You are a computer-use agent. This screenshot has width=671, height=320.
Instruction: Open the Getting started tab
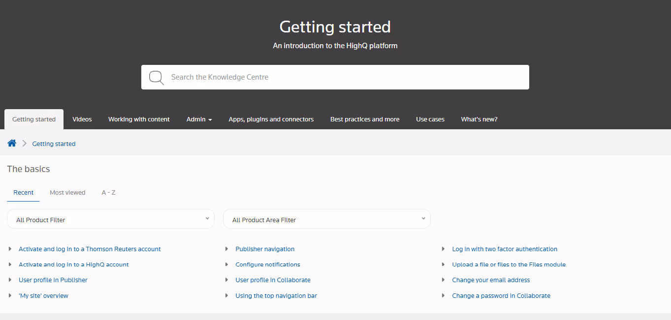[x=34, y=119]
